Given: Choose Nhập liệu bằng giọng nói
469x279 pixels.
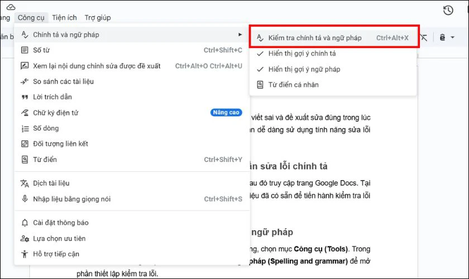Looking at the screenshot, I should [x=132, y=199].
